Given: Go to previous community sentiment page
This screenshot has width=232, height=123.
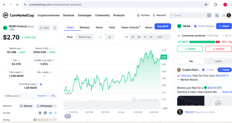Looking at the screenshot, I should pyautogui.click(x=223, y=36).
